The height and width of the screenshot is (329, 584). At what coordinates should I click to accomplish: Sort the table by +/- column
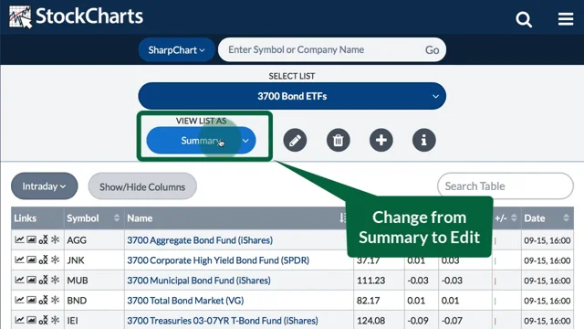[506, 218]
